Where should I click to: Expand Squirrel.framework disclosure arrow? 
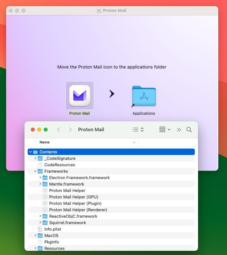tap(40, 222)
